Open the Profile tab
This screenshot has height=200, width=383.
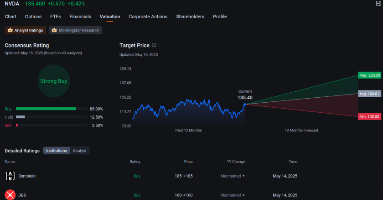220,16
